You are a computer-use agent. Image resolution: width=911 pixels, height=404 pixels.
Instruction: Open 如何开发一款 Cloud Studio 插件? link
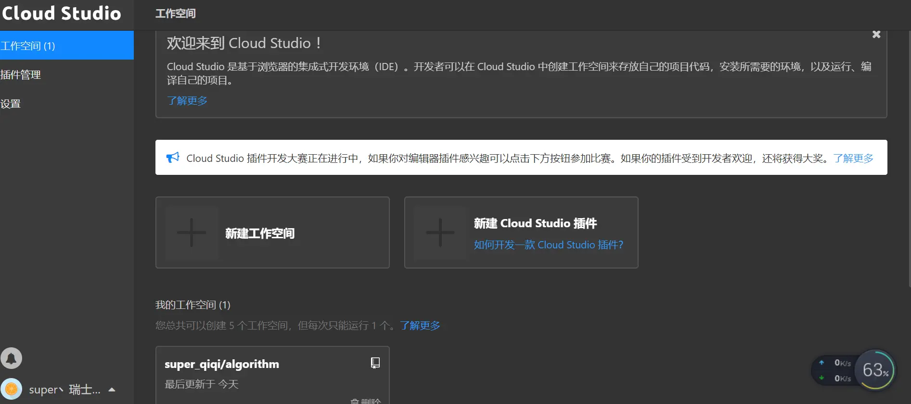pyautogui.click(x=549, y=245)
